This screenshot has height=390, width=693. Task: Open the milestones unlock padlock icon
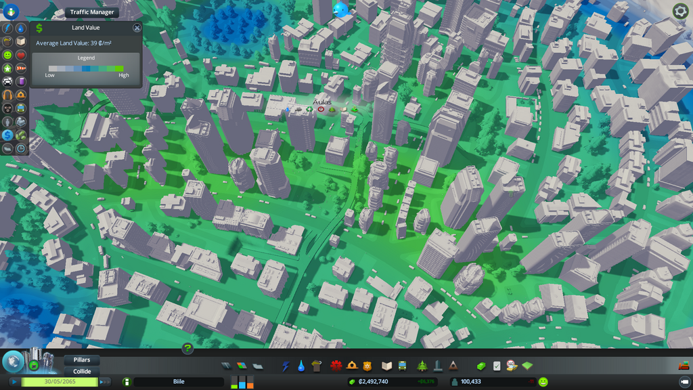click(x=34, y=365)
